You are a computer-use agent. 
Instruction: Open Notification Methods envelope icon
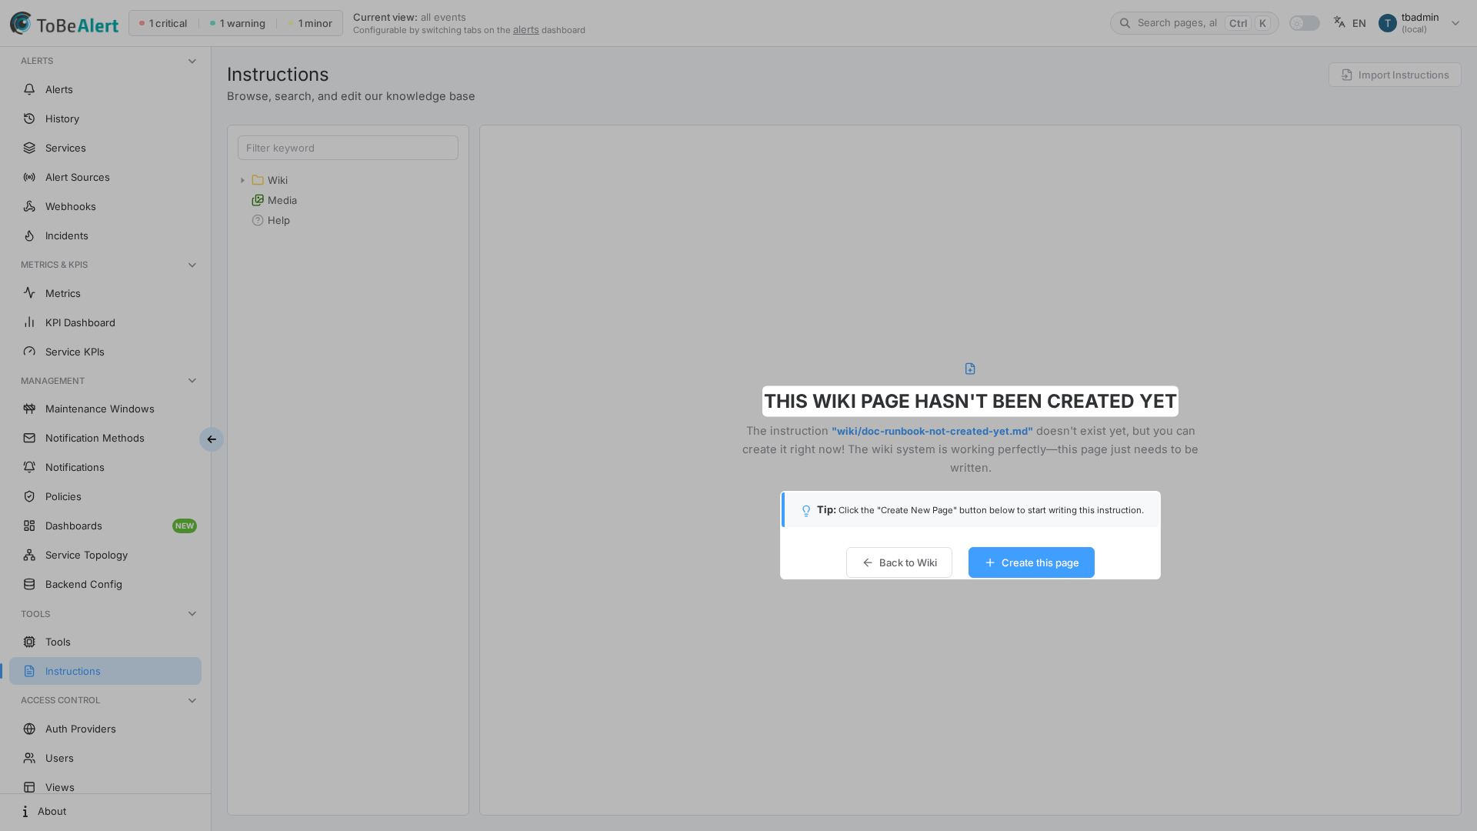29,438
